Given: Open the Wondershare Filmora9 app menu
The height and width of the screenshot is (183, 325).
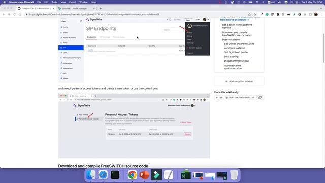Looking at the screenshot, I should 21,2.
